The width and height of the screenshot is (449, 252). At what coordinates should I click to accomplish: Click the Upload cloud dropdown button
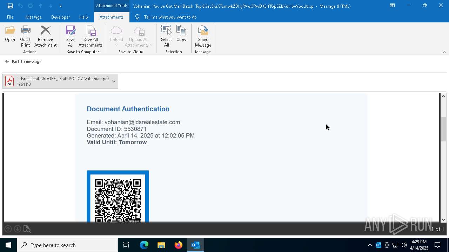coord(116,36)
